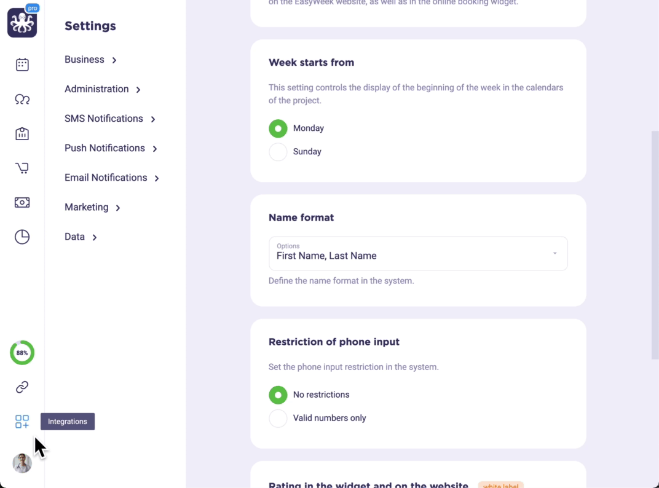
Task: Expand the Business settings section
Action: (90, 60)
